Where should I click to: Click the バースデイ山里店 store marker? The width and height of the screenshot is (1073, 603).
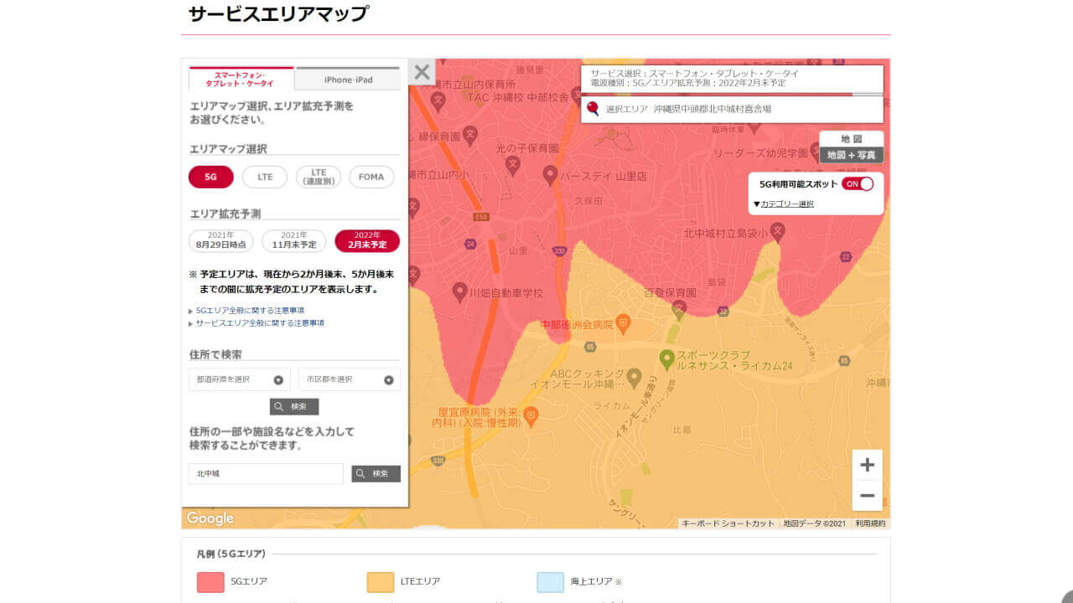click(x=549, y=173)
